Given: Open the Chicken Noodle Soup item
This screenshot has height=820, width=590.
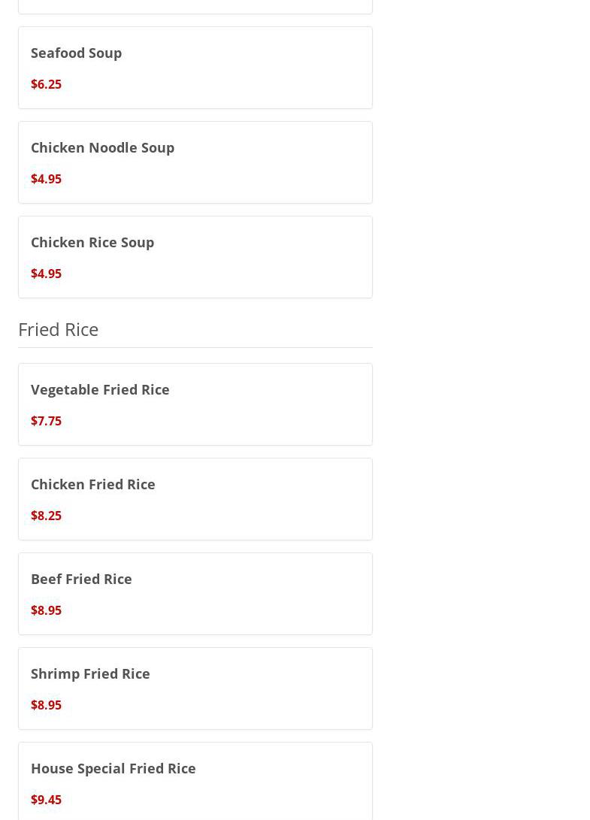Looking at the screenshot, I should point(102,147).
